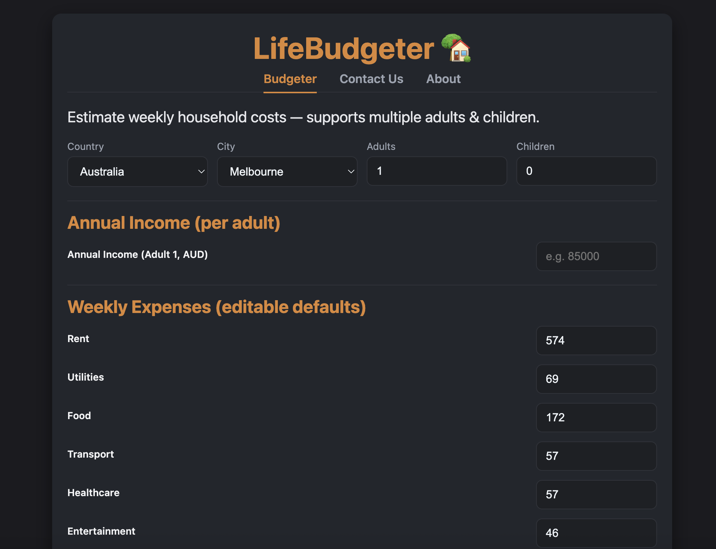Click the Weekly Expenses section heading
Screen dimensions: 716x549
pos(217,307)
